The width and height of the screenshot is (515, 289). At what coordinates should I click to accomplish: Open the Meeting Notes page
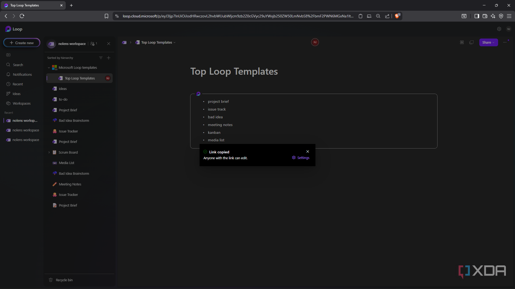pos(70,184)
